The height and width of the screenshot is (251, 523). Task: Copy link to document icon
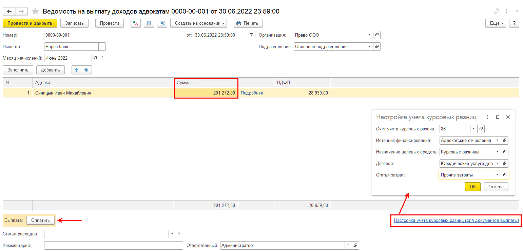point(496,11)
